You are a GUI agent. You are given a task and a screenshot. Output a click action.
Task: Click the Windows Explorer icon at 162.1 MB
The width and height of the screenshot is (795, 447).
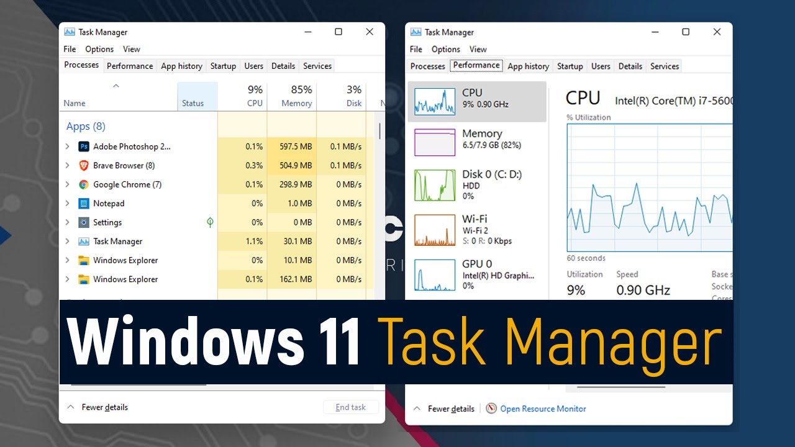(x=84, y=279)
